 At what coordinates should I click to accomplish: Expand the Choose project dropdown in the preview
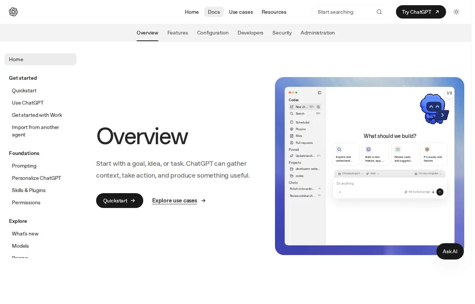[350, 174]
